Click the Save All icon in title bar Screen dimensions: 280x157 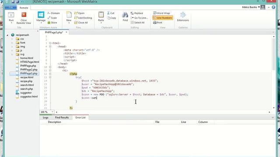pos(17,2)
